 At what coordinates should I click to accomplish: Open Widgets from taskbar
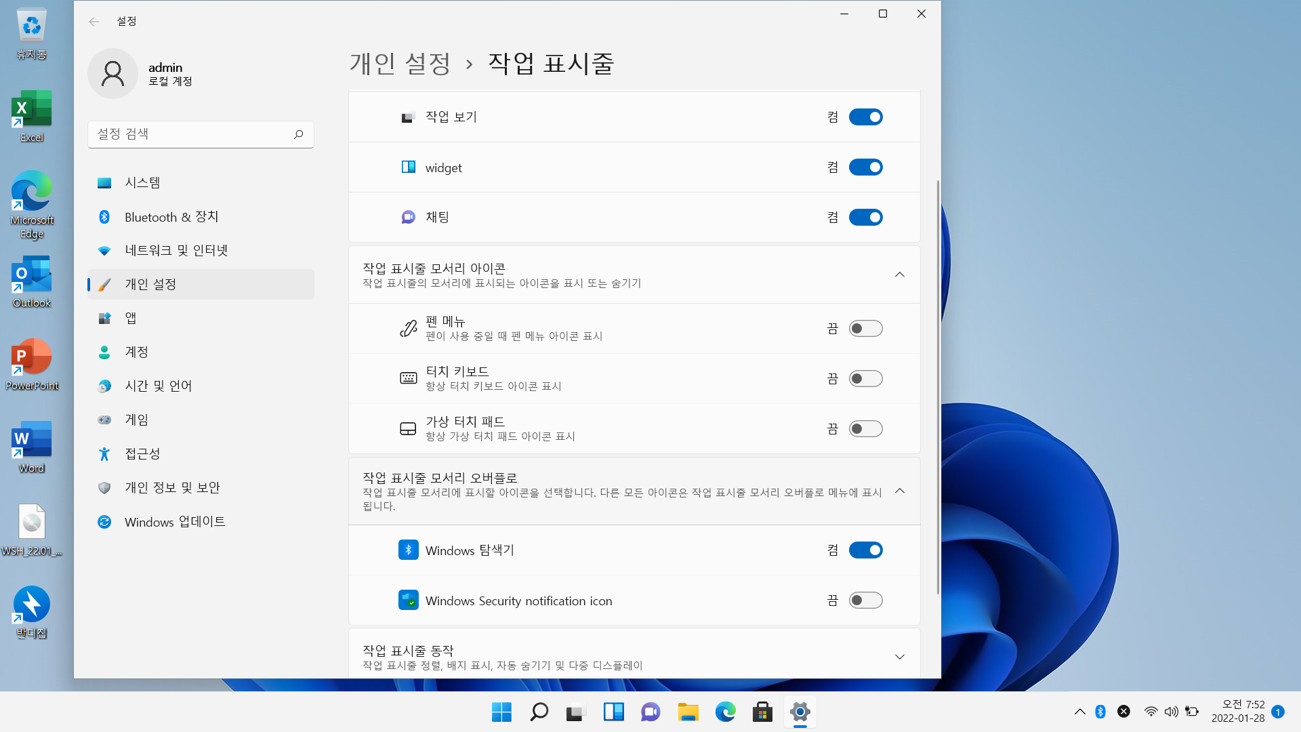[x=613, y=712]
